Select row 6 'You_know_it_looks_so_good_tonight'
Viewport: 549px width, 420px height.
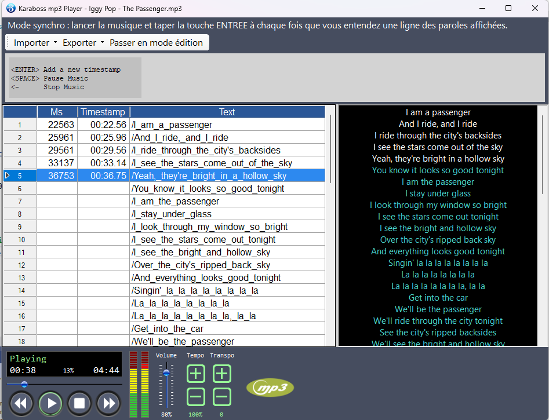pos(208,188)
